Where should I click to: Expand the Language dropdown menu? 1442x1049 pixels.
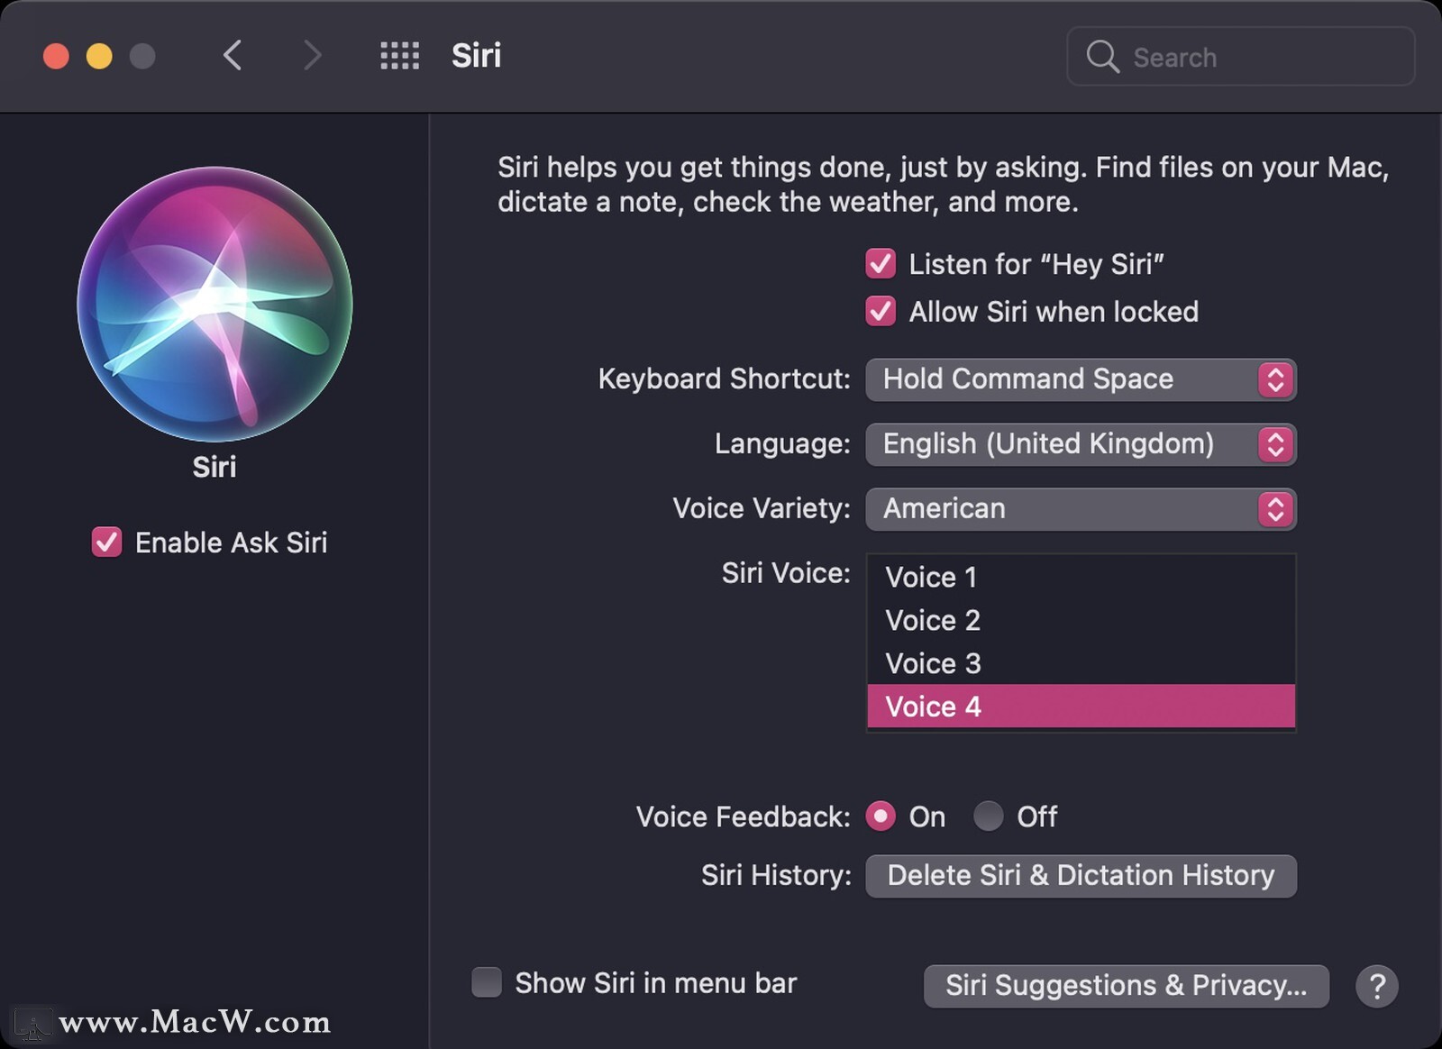pyautogui.click(x=1081, y=444)
